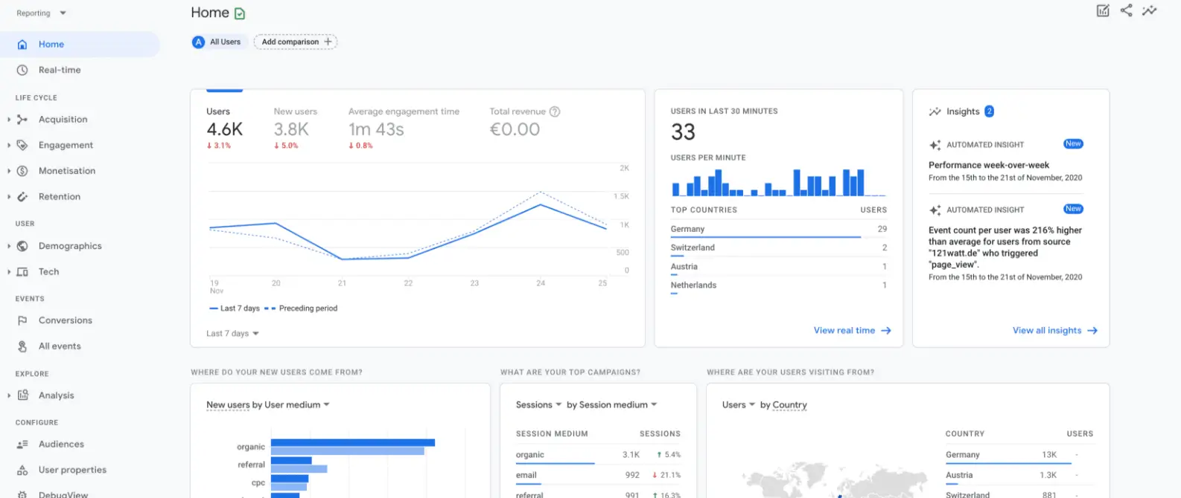Select Home in the sidebar

coord(80,45)
